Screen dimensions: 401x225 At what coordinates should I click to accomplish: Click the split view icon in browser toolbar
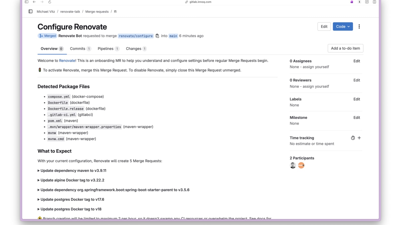click(x=374, y=2)
